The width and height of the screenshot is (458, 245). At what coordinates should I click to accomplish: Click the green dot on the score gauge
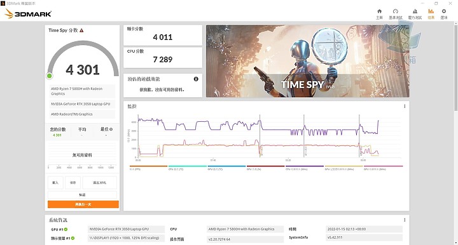click(50, 76)
